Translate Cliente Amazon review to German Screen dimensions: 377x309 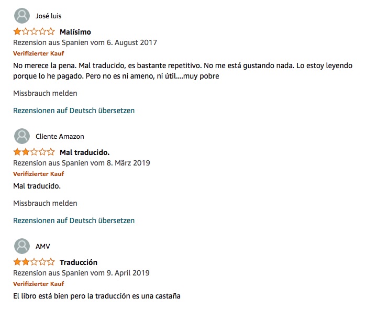coord(74,220)
